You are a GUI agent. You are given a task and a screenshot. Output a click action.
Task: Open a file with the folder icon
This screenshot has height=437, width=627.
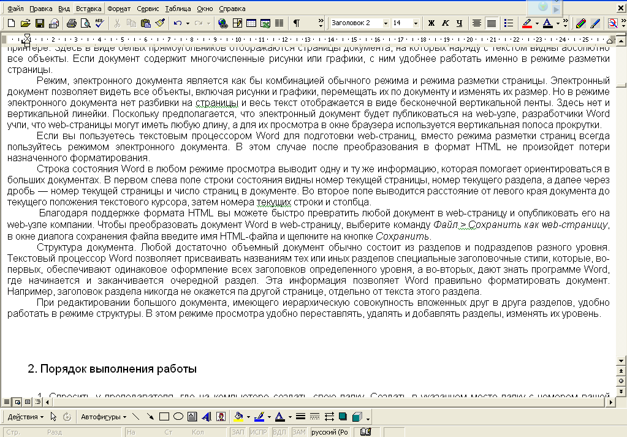pos(25,23)
